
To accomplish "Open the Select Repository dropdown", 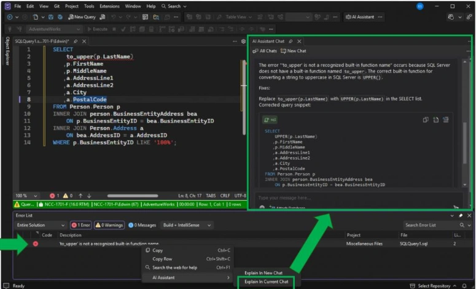I will [x=434, y=286].
